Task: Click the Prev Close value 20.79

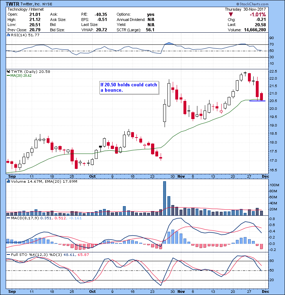Action: 35,30
